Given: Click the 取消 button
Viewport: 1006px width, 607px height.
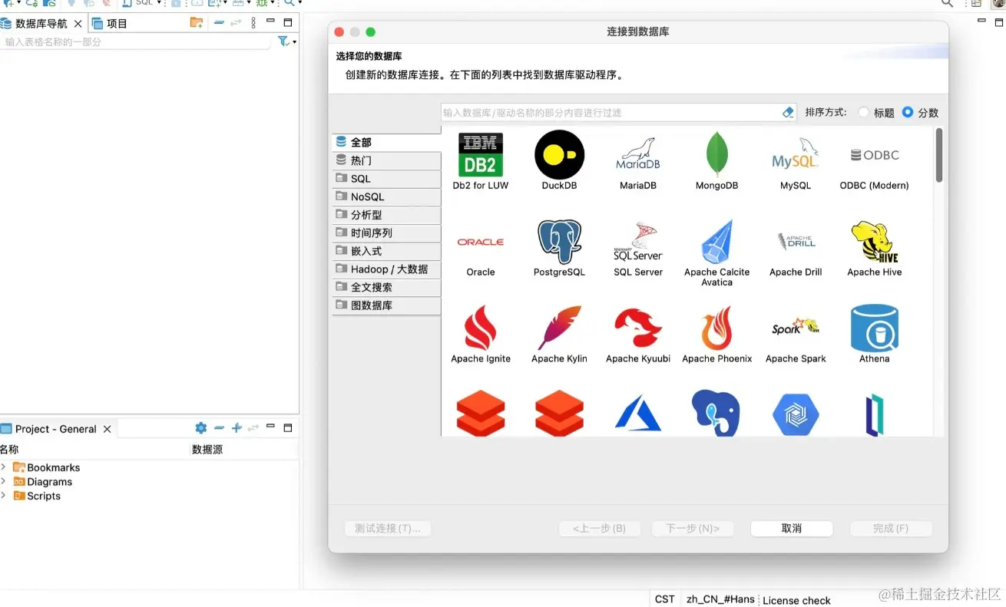Looking at the screenshot, I should [x=792, y=528].
